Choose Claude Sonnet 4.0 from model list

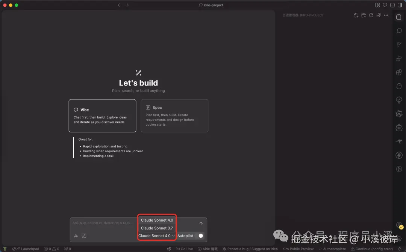(x=157, y=220)
